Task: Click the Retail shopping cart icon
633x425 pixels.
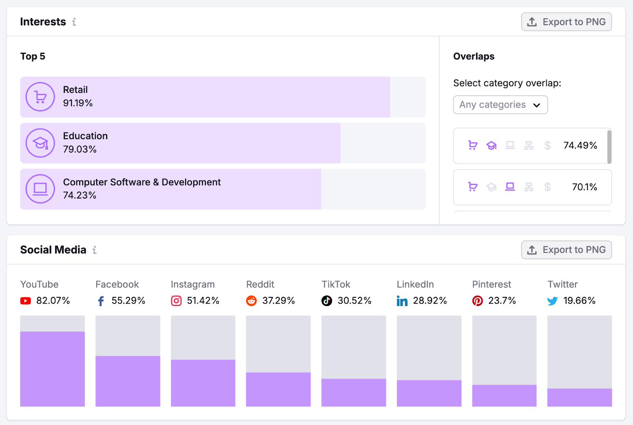Action: pyautogui.click(x=40, y=96)
